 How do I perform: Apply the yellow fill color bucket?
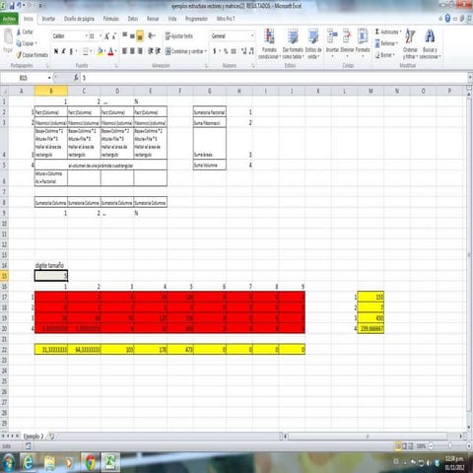[100, 51]
